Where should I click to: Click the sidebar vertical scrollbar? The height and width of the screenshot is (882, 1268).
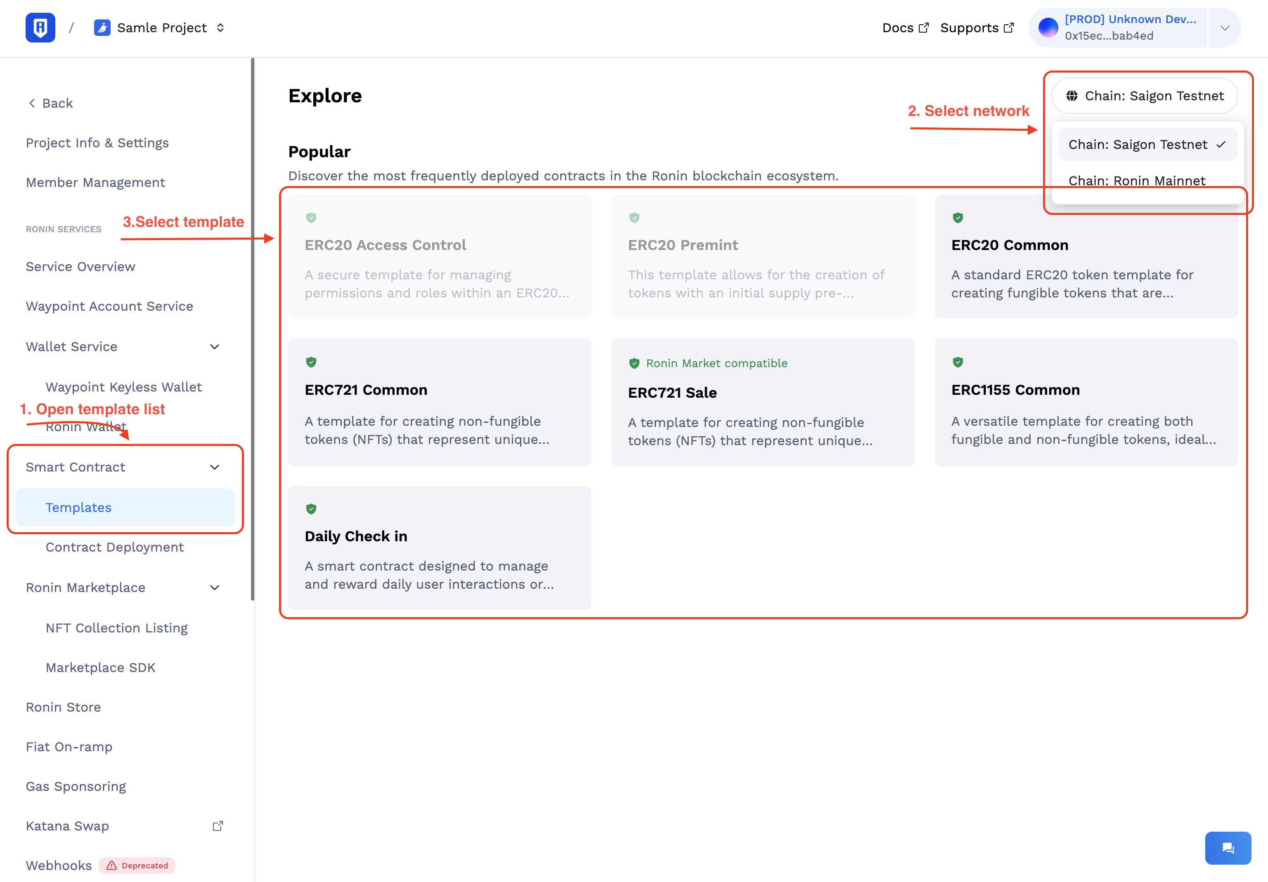click(252, 329)
